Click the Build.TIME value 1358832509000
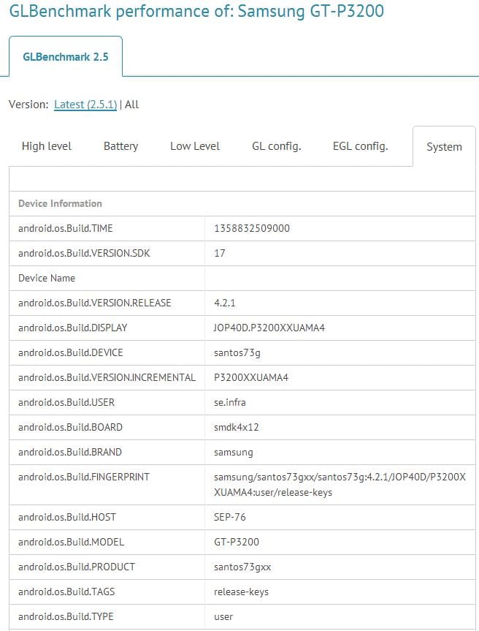 [251, 228]
